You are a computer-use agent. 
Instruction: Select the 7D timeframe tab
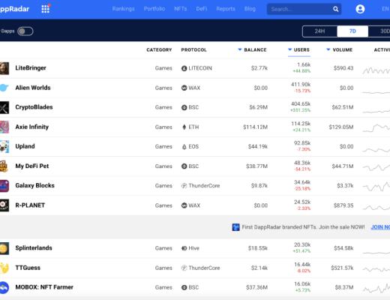[x=352, y=31]
